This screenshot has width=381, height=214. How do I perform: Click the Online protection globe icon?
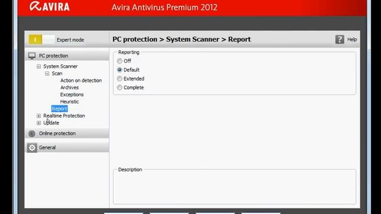click(32, 133)
